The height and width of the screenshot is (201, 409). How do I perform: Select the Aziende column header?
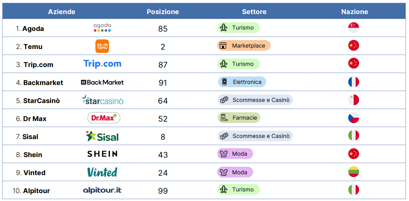(62, 12)
